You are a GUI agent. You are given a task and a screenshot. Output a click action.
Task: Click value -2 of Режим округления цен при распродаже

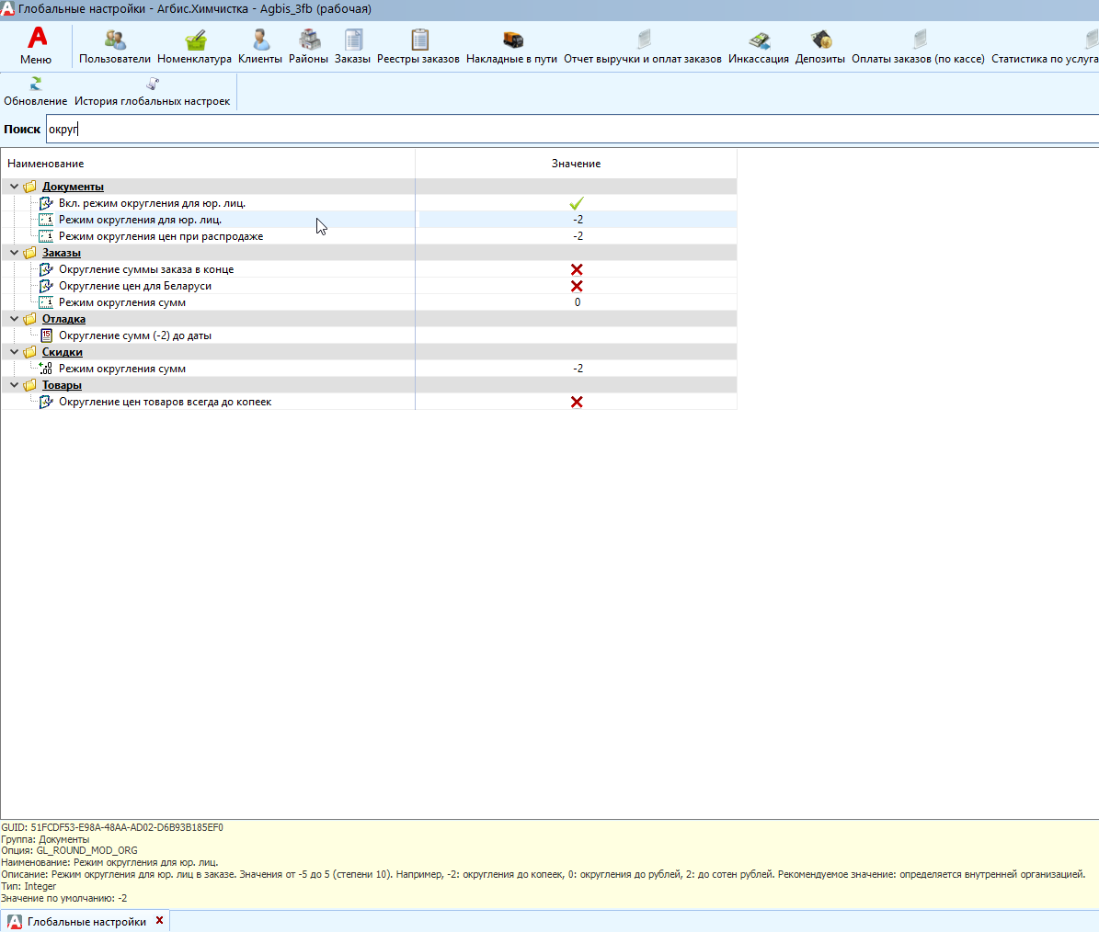click(578, 236)
